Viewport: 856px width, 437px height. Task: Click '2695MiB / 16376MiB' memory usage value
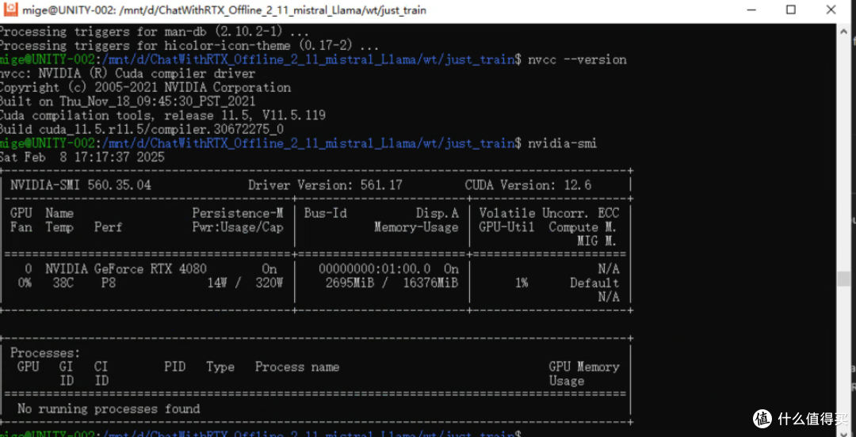point(392,283)
